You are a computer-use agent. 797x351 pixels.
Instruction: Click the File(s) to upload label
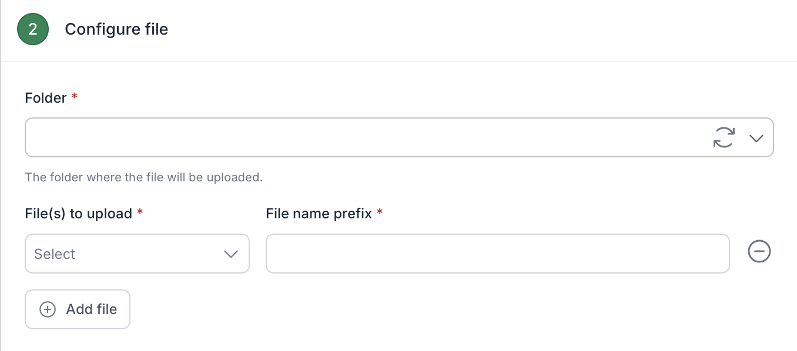79,214
